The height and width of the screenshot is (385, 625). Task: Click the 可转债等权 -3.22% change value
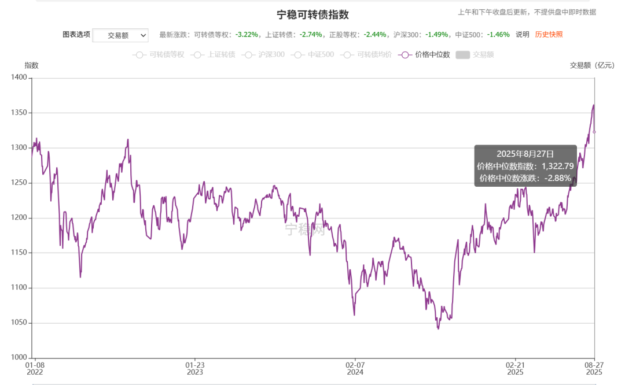[x=247, y=35]
